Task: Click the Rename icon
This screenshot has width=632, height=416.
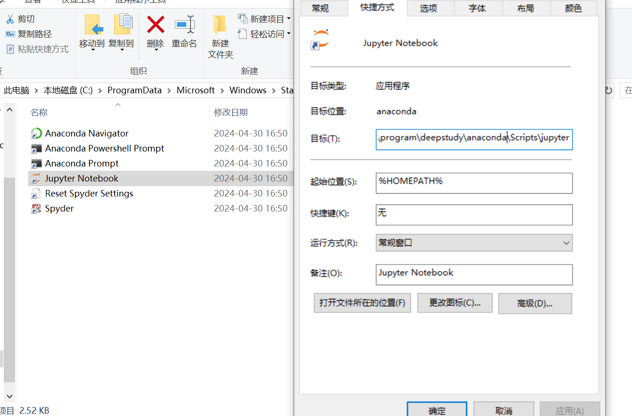Action: click(x=184, y=24)
